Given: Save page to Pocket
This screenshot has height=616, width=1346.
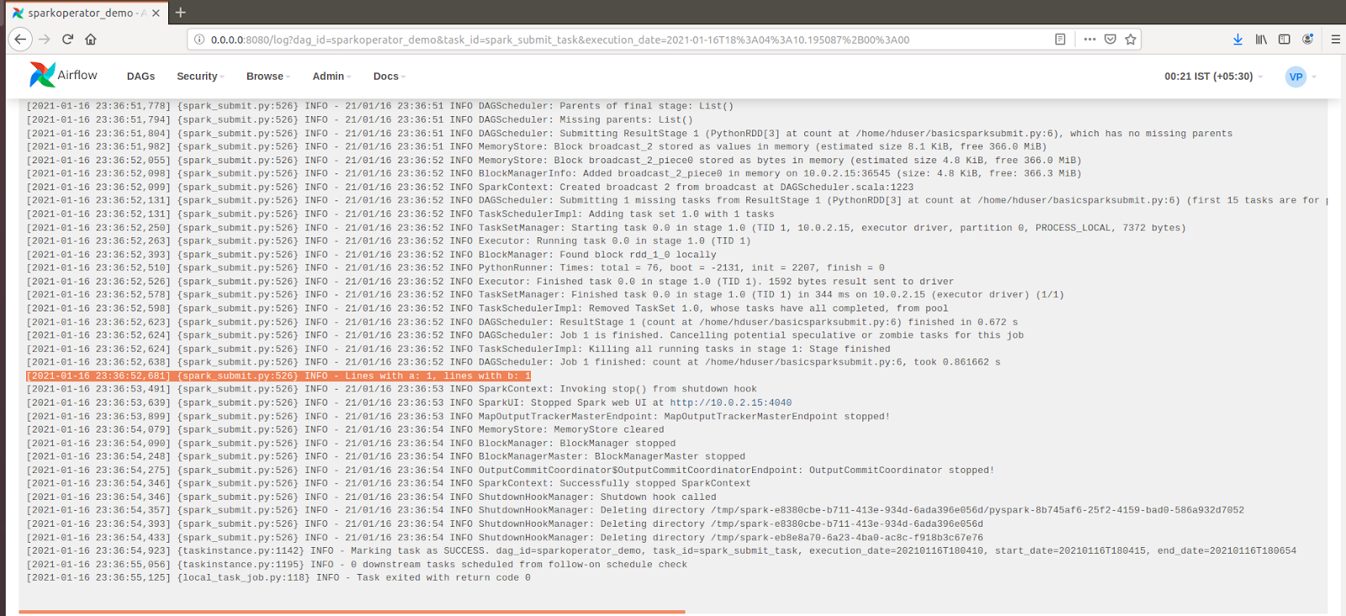Looking at the screenshot, I should tap(1110, 39).
